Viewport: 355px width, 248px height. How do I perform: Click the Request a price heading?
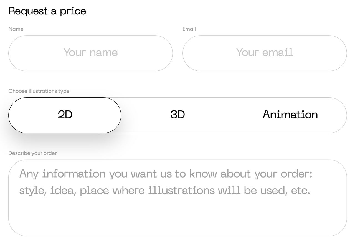coord(47,11)
